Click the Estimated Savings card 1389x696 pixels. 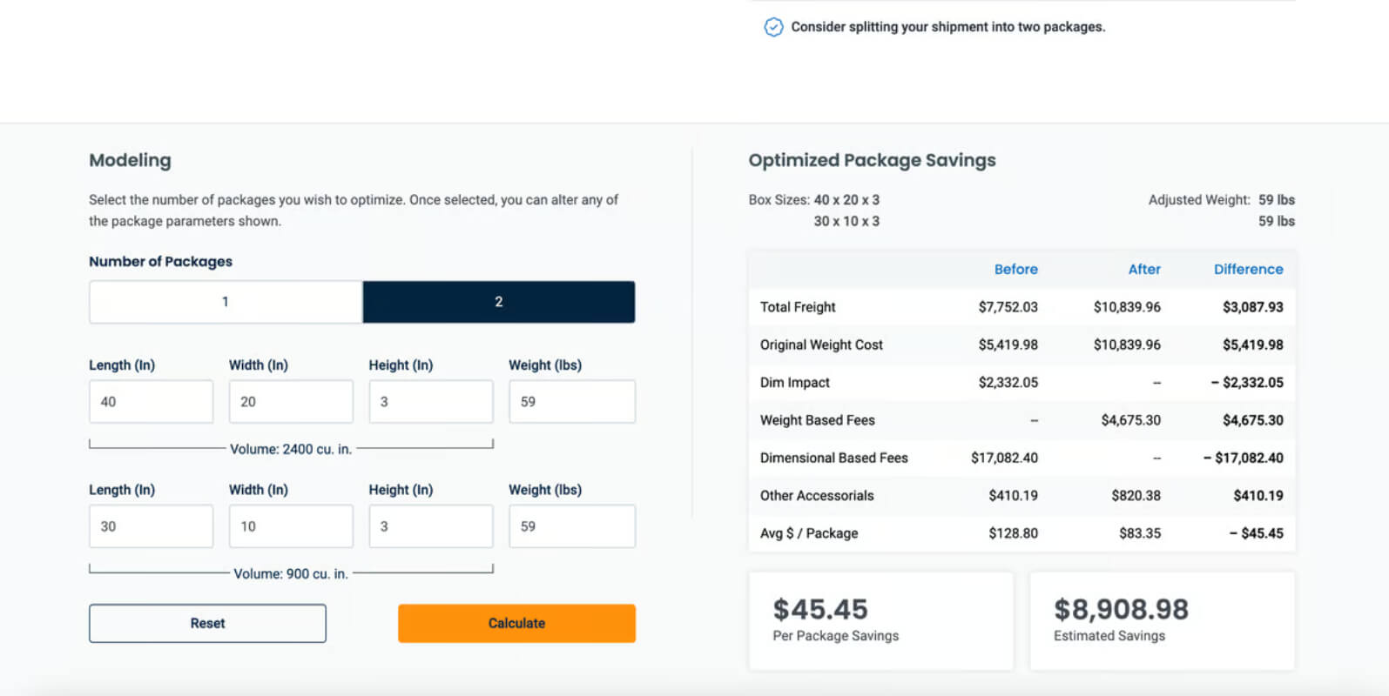pos(1162,621)
